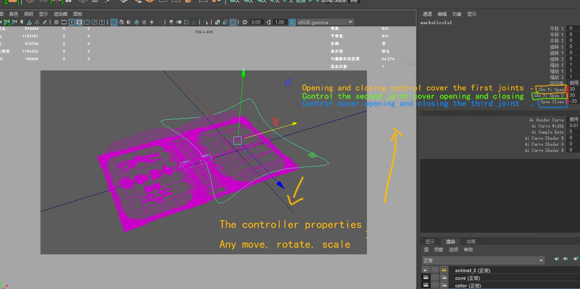Viewport: 580px width, 289px height.
Task: Enable wireframe display cube icon
Action: click(114, 22)
